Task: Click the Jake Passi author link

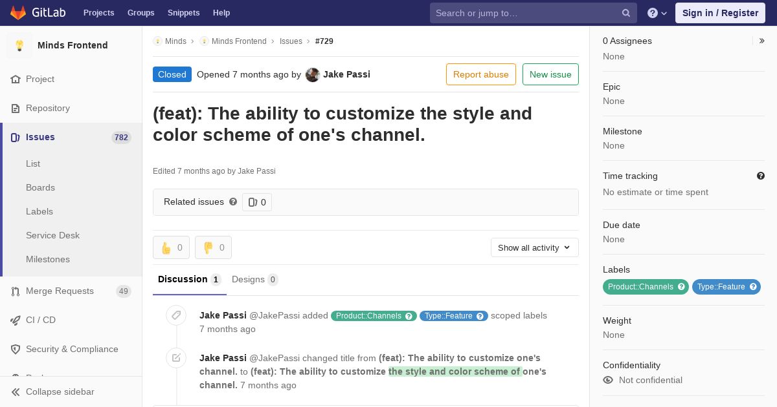Action: pos(346,74)
